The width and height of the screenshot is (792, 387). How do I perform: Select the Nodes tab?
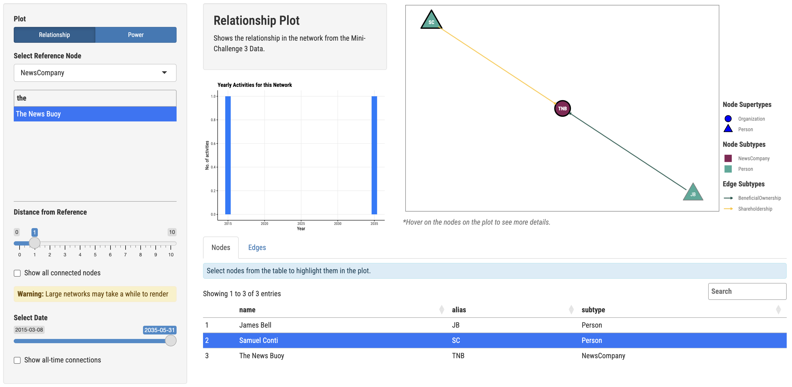coord(220,248)
